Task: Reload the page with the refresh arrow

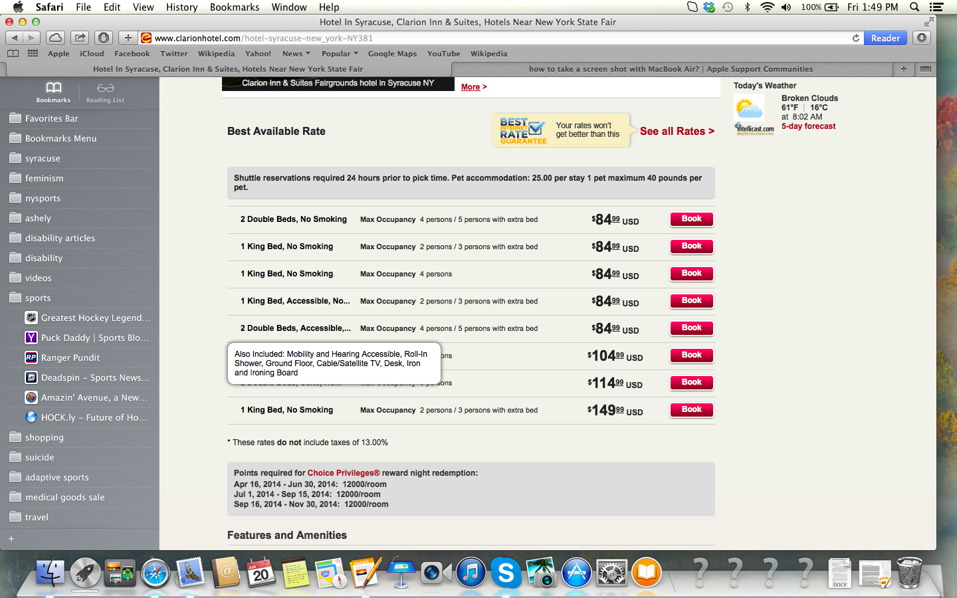Action: [x=856, y=38]
